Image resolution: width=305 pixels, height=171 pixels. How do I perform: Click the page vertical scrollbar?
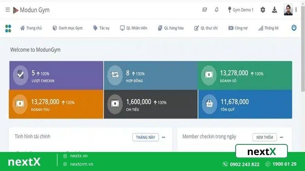tap(303, 49)
